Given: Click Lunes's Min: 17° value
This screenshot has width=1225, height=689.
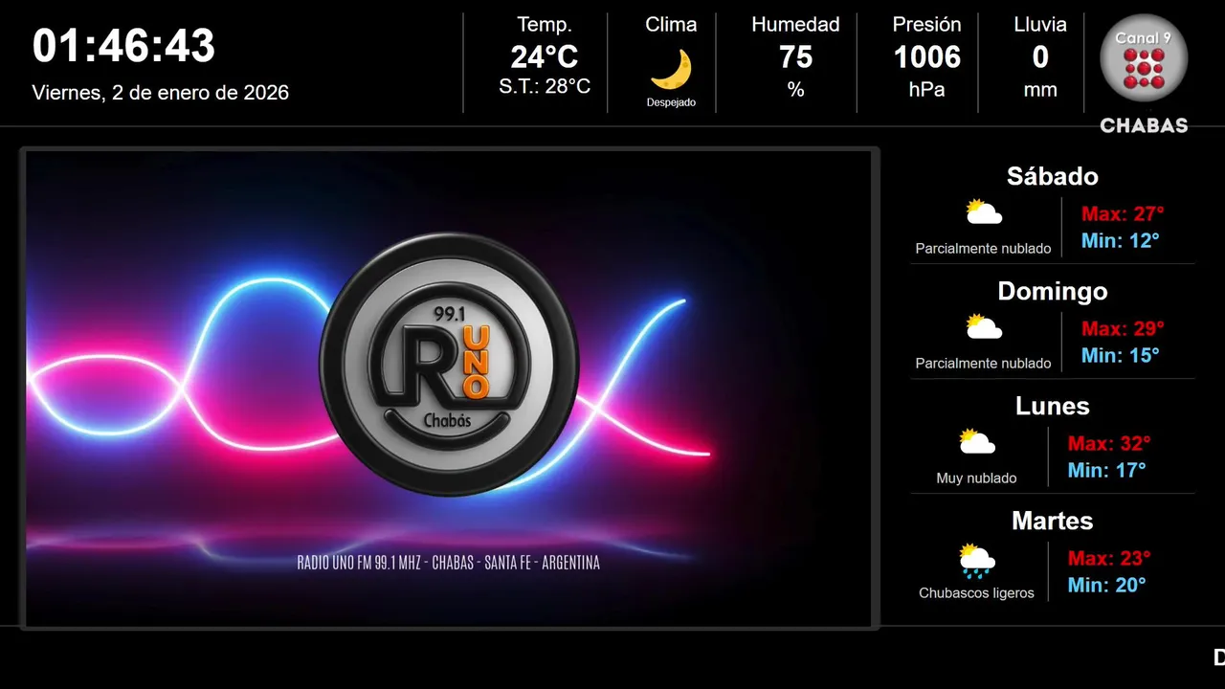Looking at the screenshot, I should (1106, 470).
